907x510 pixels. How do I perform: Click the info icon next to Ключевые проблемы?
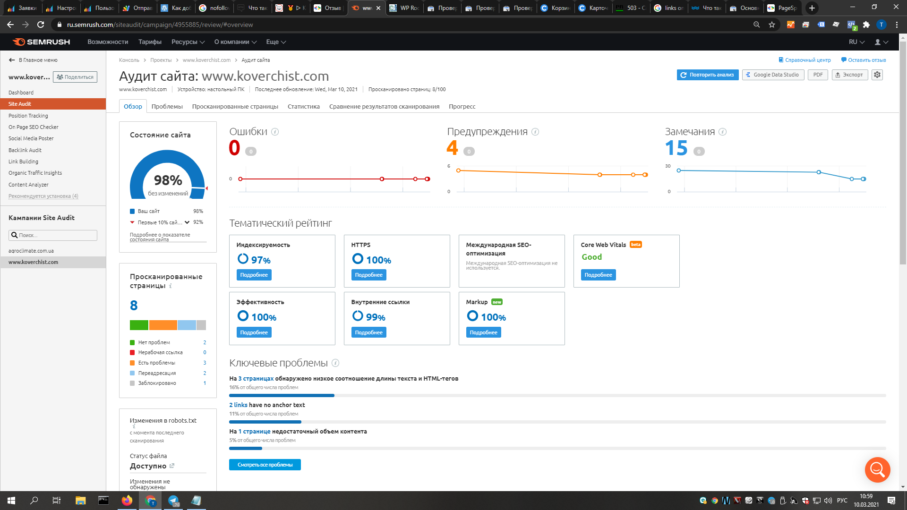point(335,363)
